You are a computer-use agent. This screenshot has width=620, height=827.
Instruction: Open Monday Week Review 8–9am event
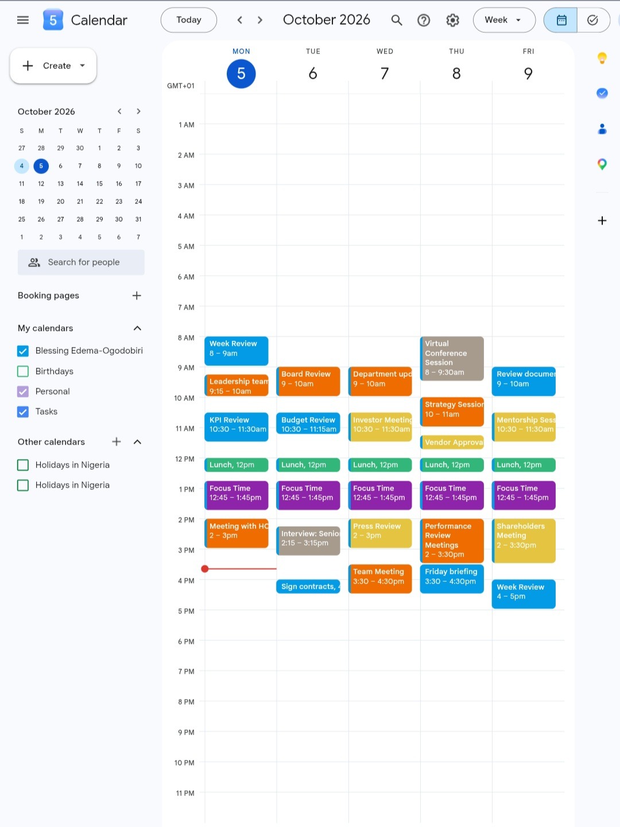237,351
